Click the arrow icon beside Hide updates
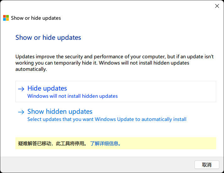The width and height of the screenshot is (224, 173). click(x=21, y=89)
